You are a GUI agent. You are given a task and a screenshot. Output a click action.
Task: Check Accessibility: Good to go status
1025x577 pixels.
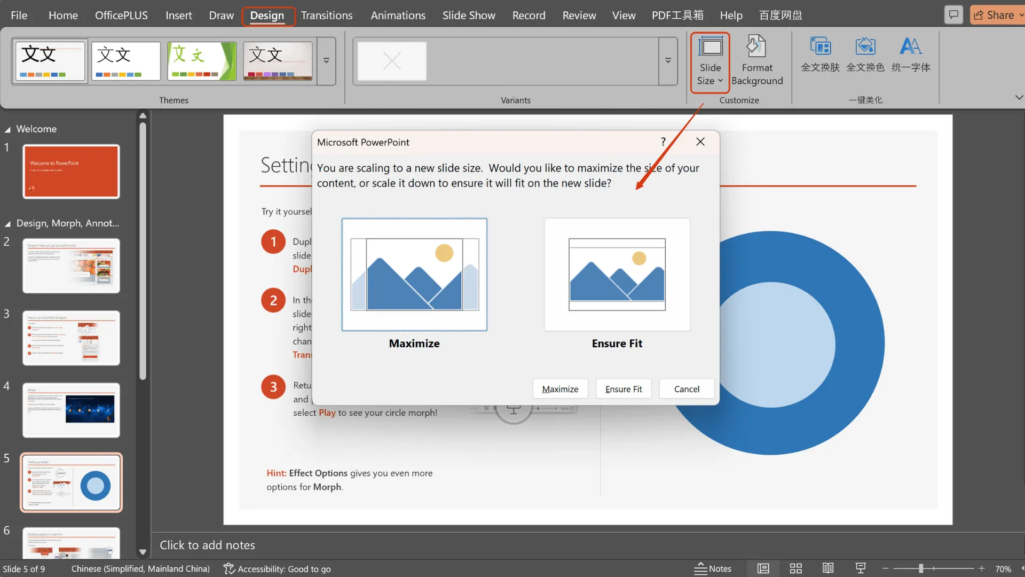point(277,569)
